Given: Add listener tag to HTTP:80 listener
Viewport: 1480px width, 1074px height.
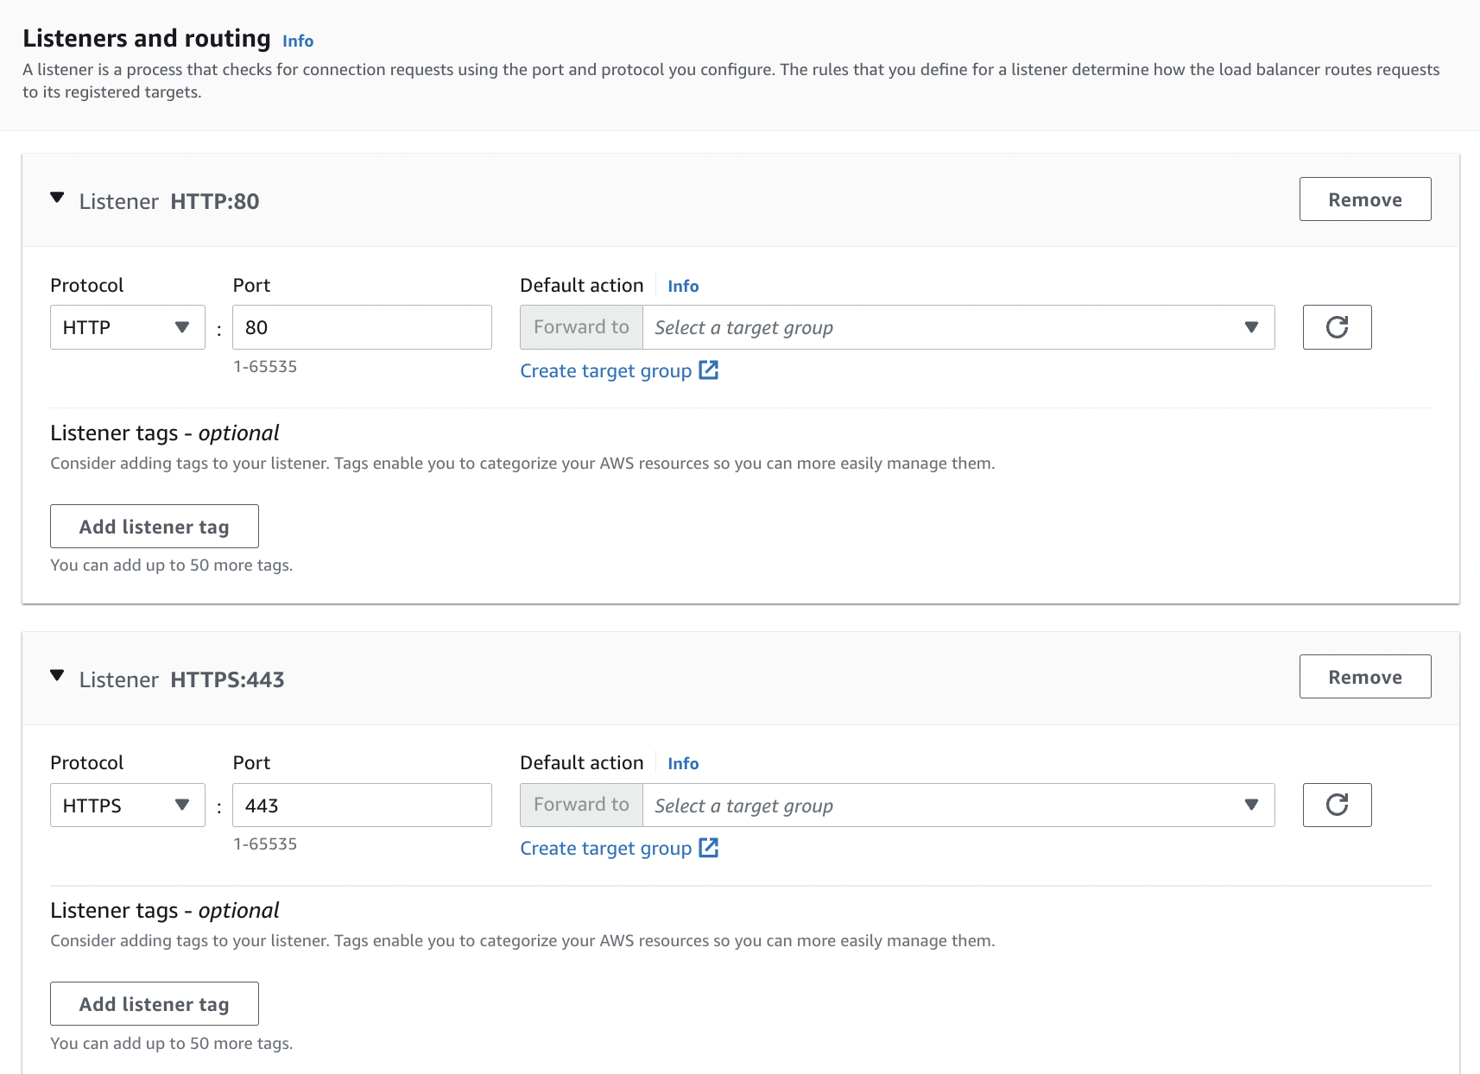Looking at the screenshot, I should coord(154,527).
